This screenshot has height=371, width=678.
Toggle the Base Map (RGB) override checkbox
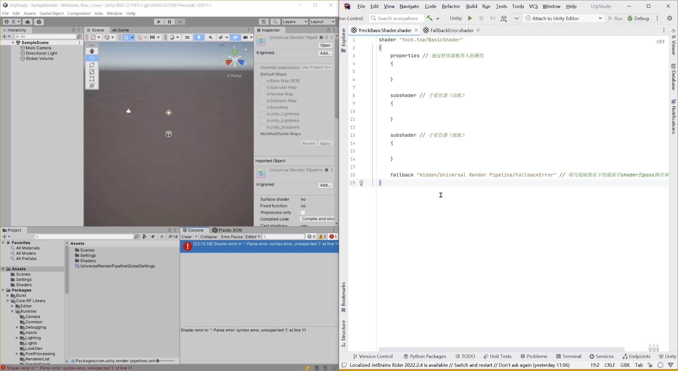263,81
